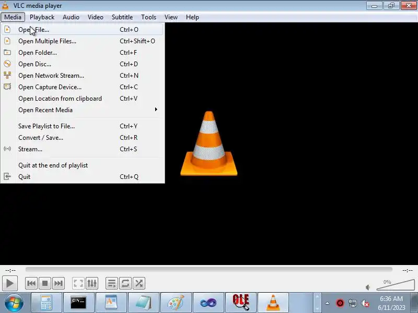The height and width of the screenshot is (313, 418).
Task: Expand the Open Recent Media submenu
Action: [x=83, y=110]
